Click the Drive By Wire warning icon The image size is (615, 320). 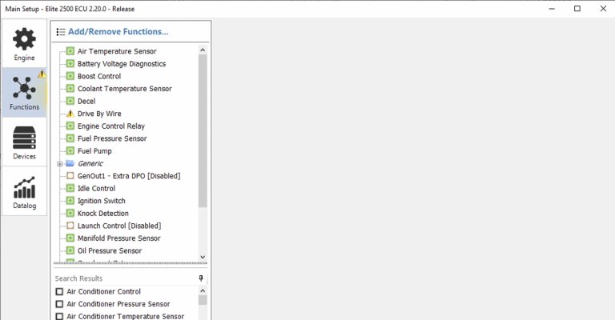(70, 114)
